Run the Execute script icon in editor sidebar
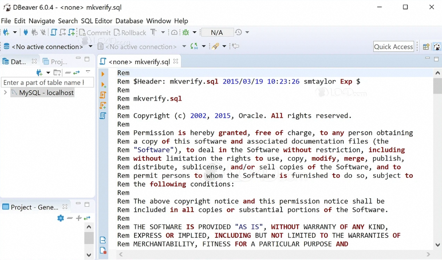The image size is (442, 260). [103, 95]
